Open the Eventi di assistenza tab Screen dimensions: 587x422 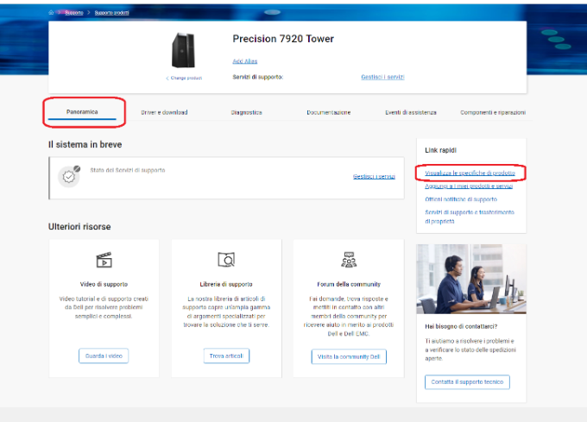click(410, 112)
